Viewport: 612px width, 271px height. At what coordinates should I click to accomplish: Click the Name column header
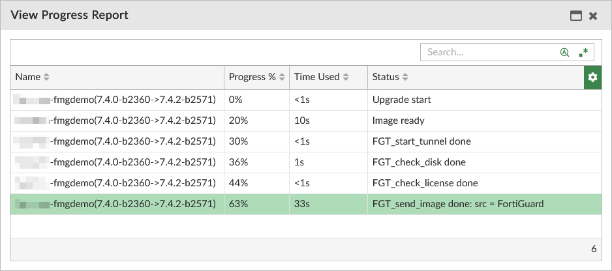pos(27,77)
